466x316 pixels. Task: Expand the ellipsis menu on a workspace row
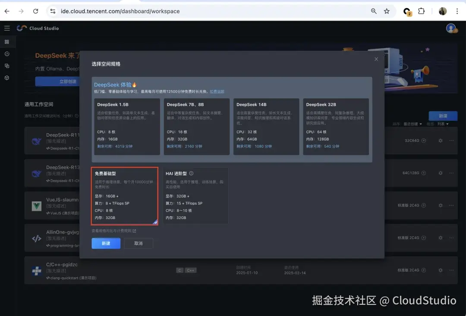[452, 140]
